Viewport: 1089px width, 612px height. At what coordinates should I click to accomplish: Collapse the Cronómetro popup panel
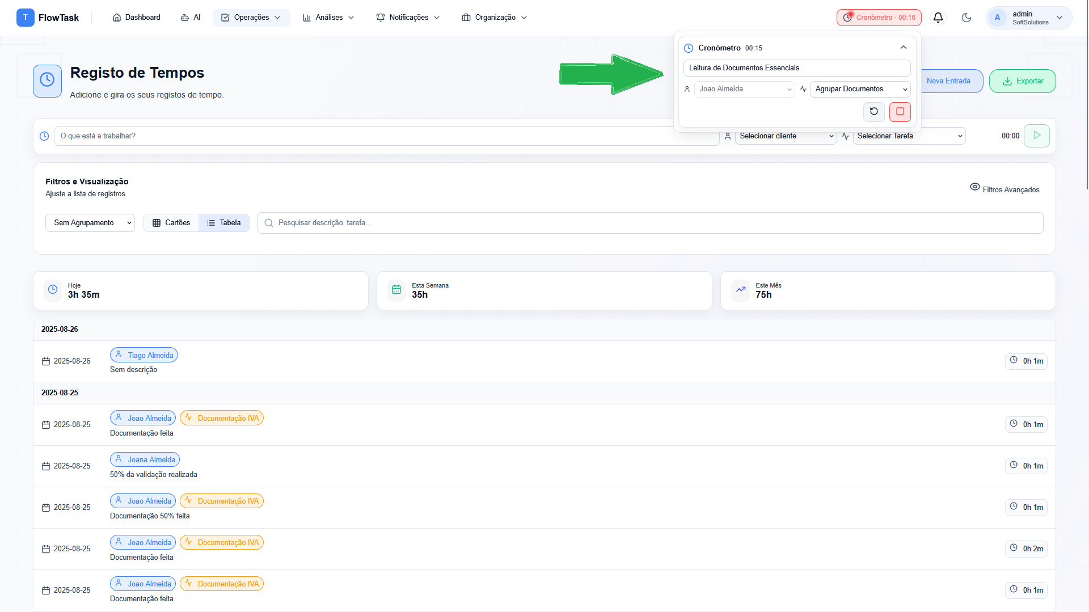[904, 48]
